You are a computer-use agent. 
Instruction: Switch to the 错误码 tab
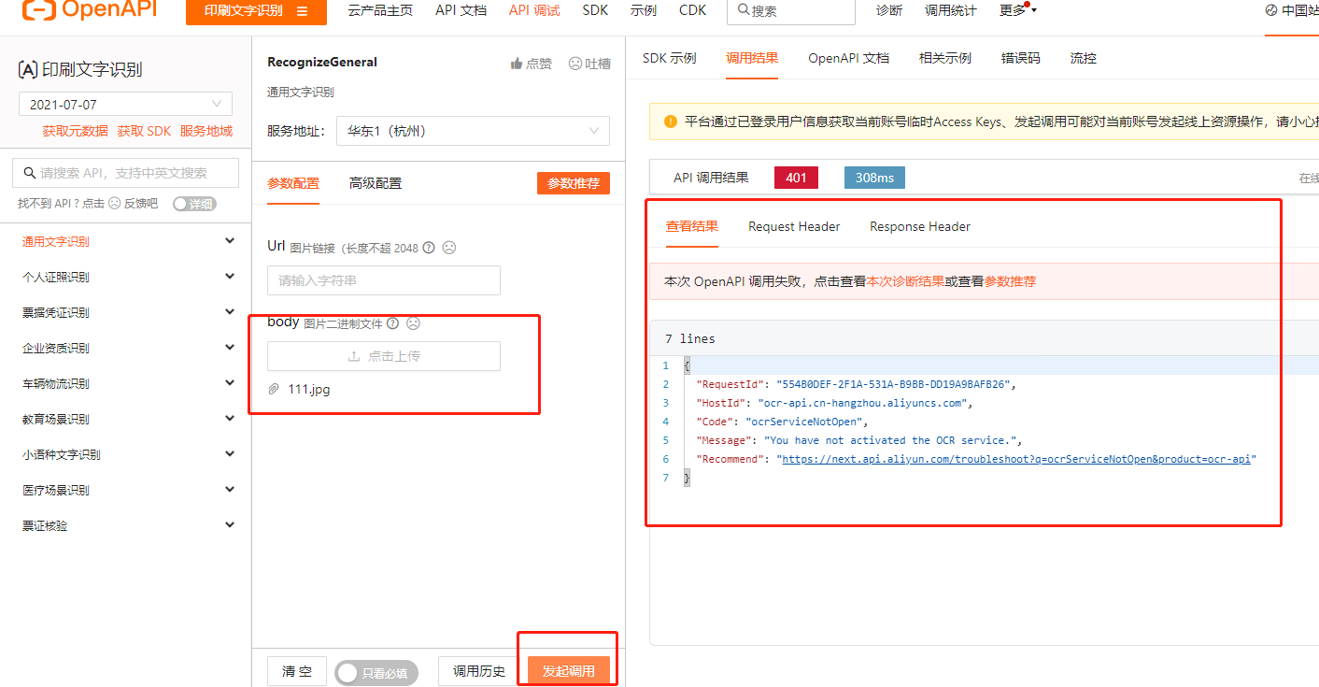point(1021,58)
